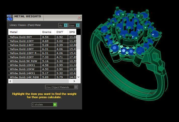The image size is (179, 122).
Task: Click the SPG column header
Action: (72, 32)
